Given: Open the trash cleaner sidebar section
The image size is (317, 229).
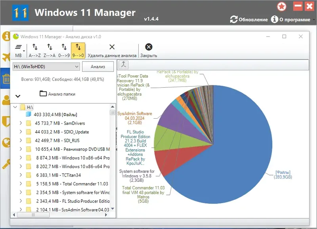Looking at the screenshot, I should [6, 79].
